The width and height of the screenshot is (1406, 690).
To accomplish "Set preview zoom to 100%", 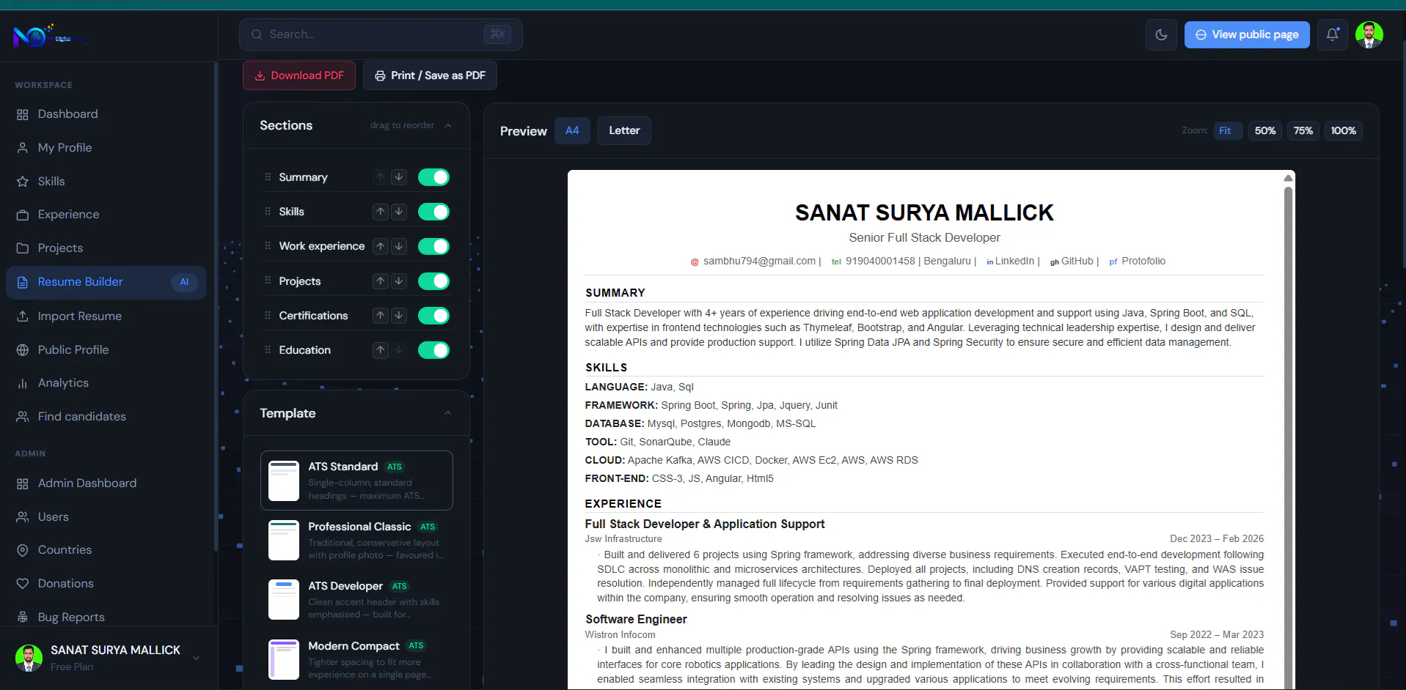I will pyautogui.click(x=1344, y=130).
